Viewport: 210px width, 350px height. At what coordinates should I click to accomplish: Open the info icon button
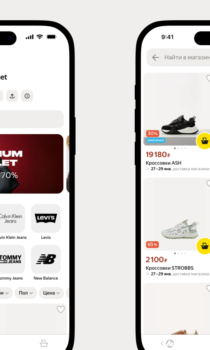tap(27, 96)
